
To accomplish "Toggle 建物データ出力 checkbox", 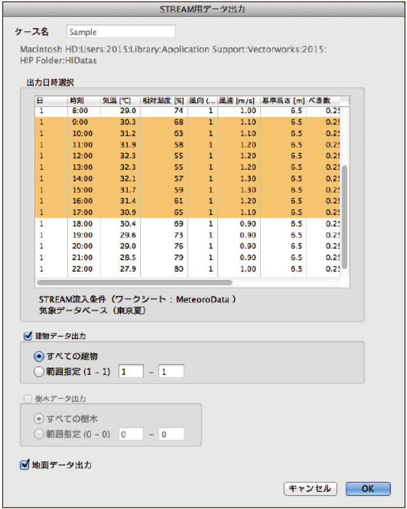I will click(27, 335).
